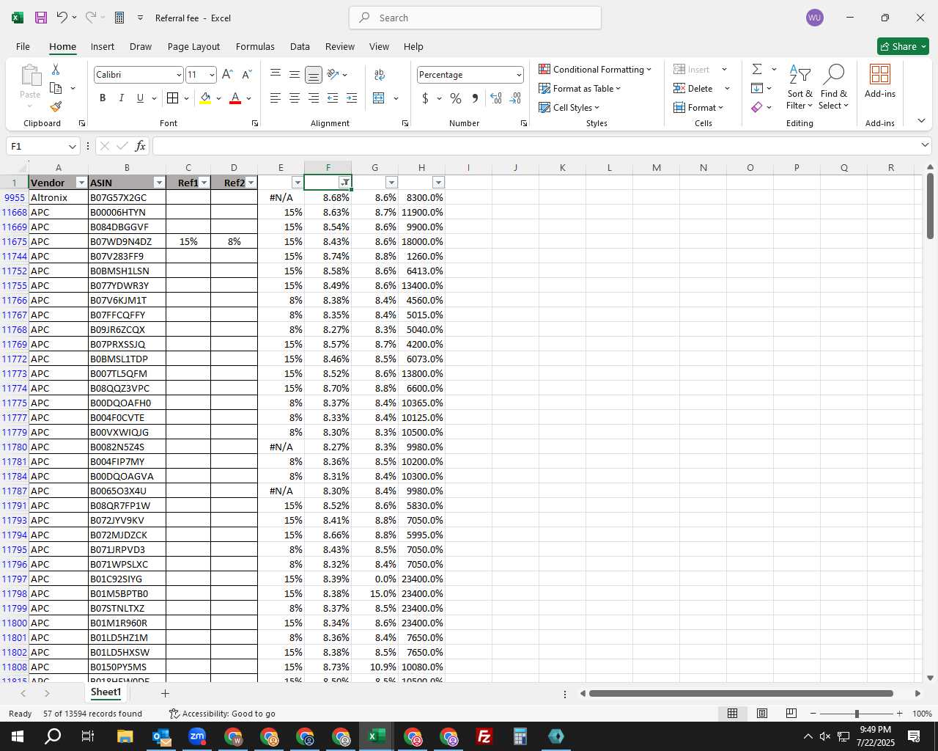Increase indent of the cell contents
The image size is (938, 751).
(x=352, y=98)
